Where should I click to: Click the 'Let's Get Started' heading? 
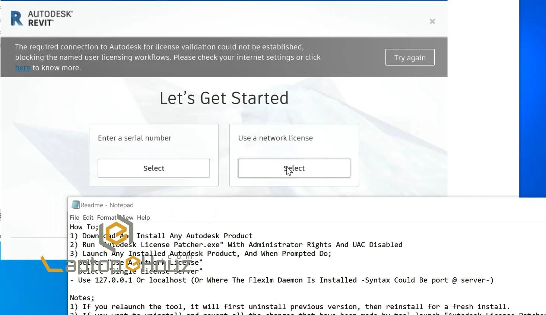(x=224, y=98)
